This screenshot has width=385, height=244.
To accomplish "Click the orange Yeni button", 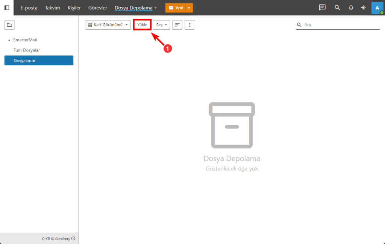I will click(x=176, y=8).
